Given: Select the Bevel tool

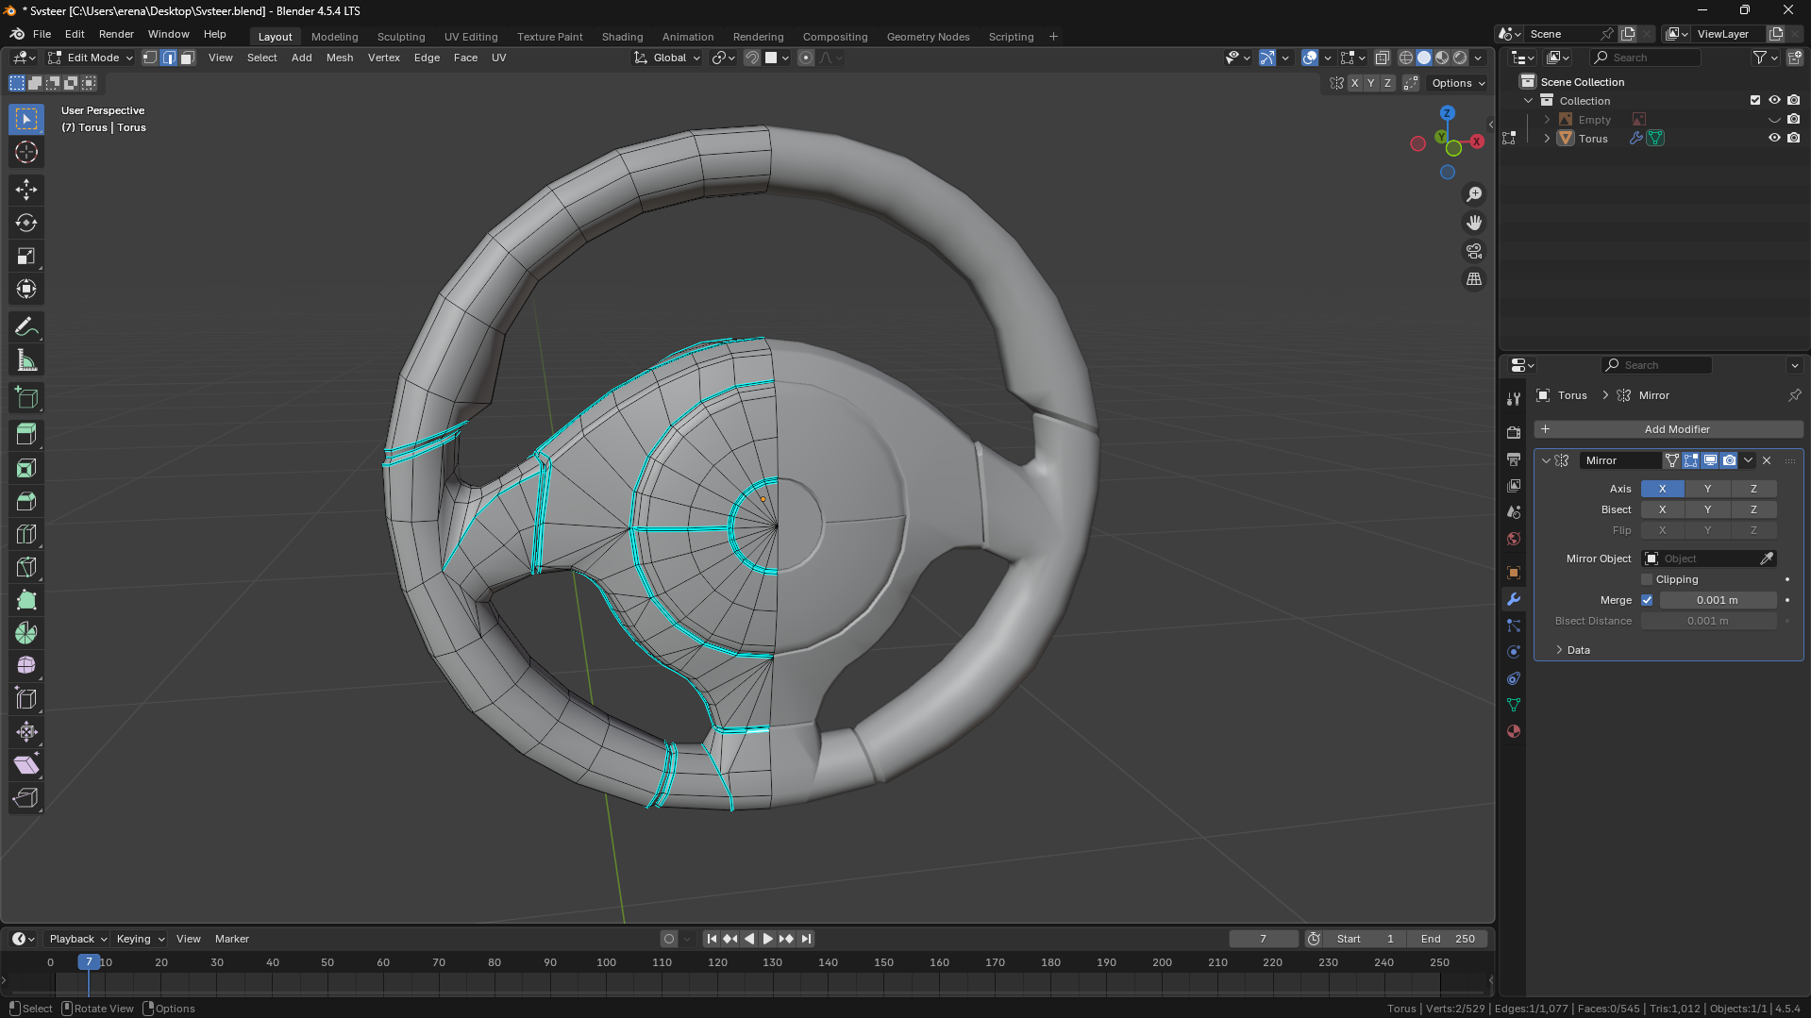Looking at the screenshot, I should click(26, 501).
